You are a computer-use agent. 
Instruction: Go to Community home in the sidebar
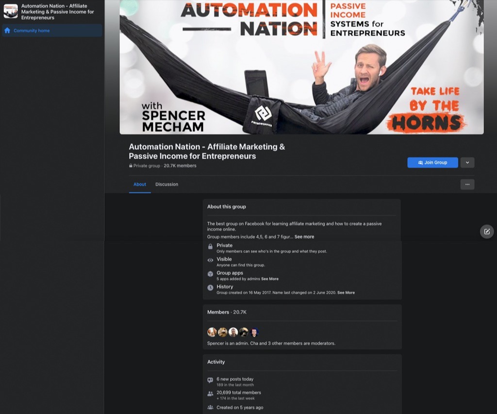(52, 31)
